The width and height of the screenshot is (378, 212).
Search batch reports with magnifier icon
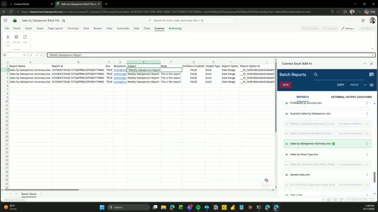pyautogui.click(x=316, y=74)
